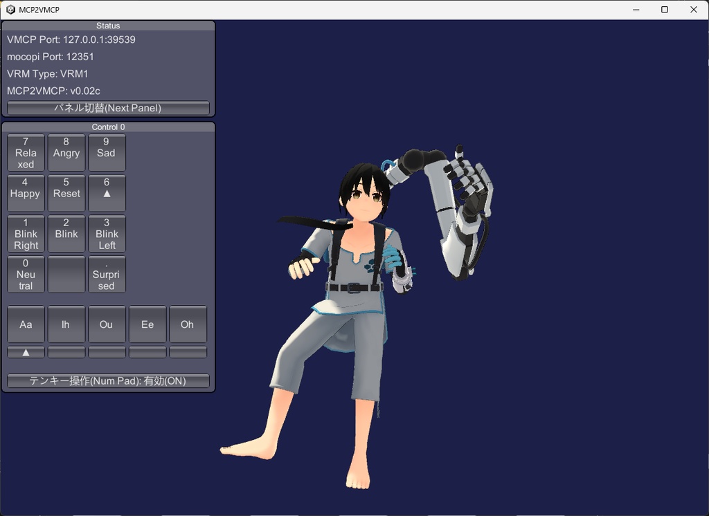This screenshot has width=709, height=516.
Task: Select the Relaxed expression key
Action: tap(26, 152)
